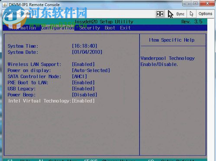This screenshot has height=161, width=216.
Task: Click the Power Beep label
Action: click(x=22, y=95)
